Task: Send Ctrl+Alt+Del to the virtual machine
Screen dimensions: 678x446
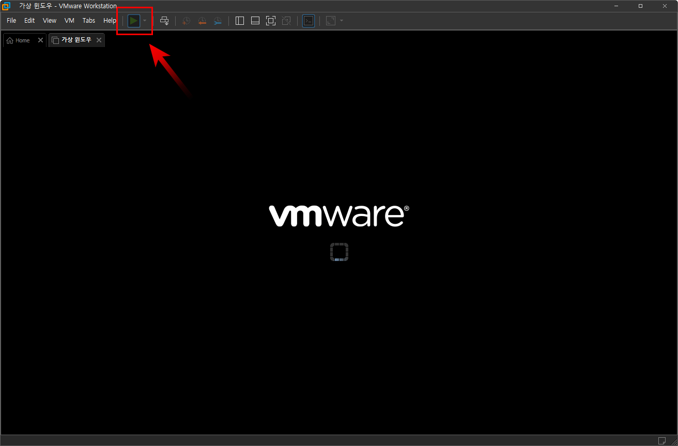Action: coord(164,21)
